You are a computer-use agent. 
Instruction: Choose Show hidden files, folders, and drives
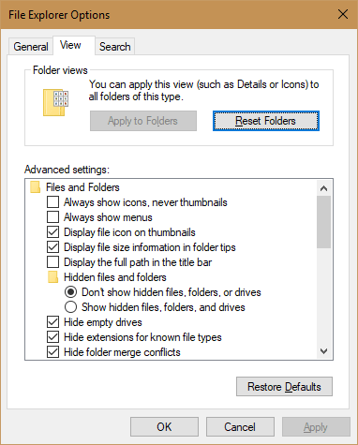[71, 307]
